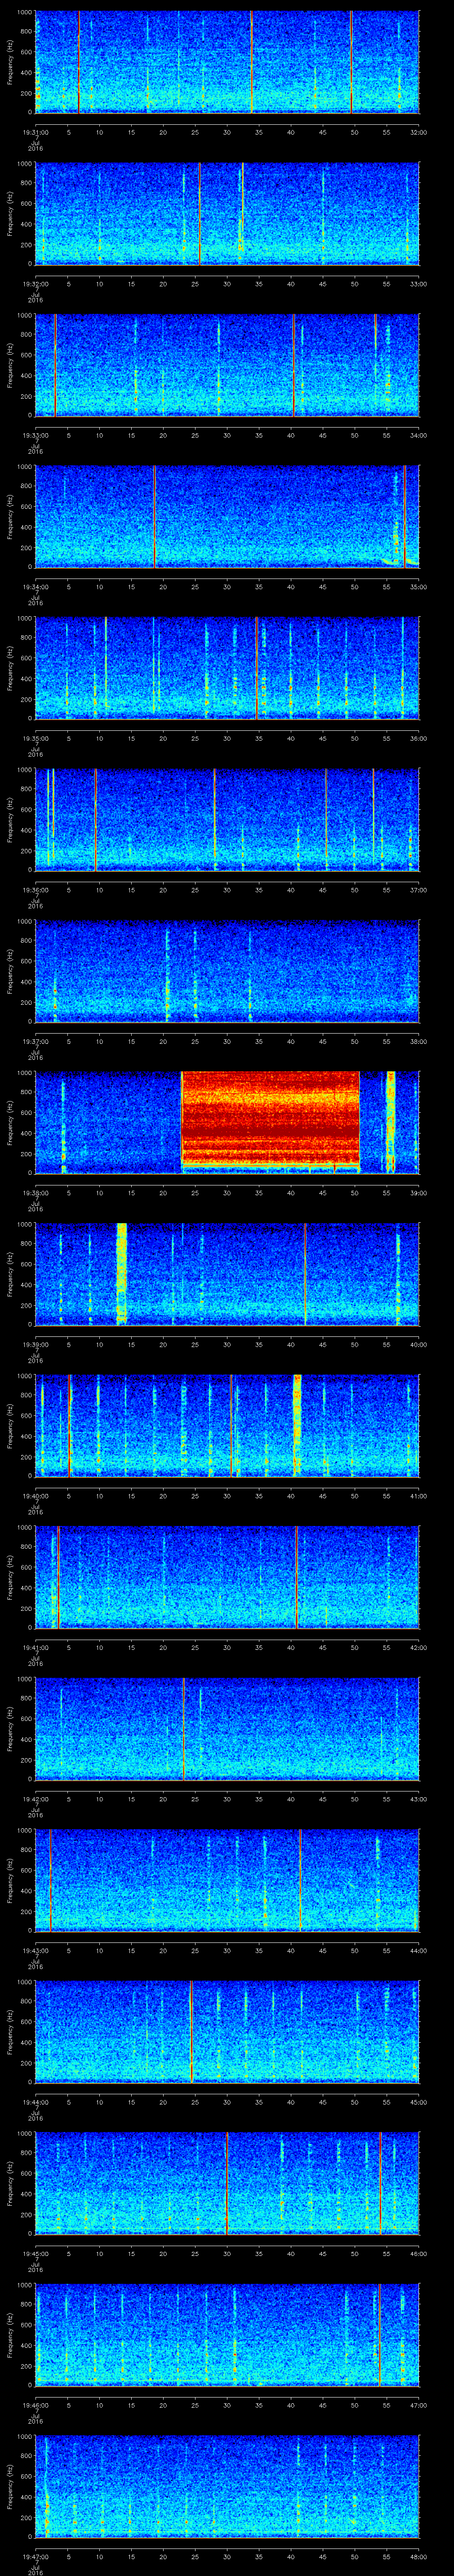Click the 19:44:00 time axis label
Screen dimensions: 454x2576
35,2102
